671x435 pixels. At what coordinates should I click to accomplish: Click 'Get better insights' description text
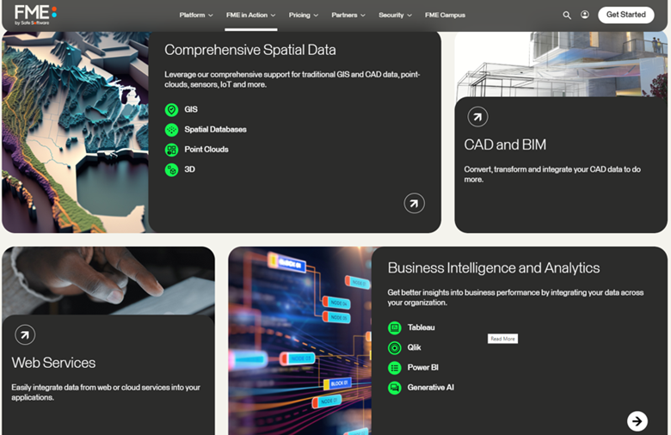click(x=515, y=297)
